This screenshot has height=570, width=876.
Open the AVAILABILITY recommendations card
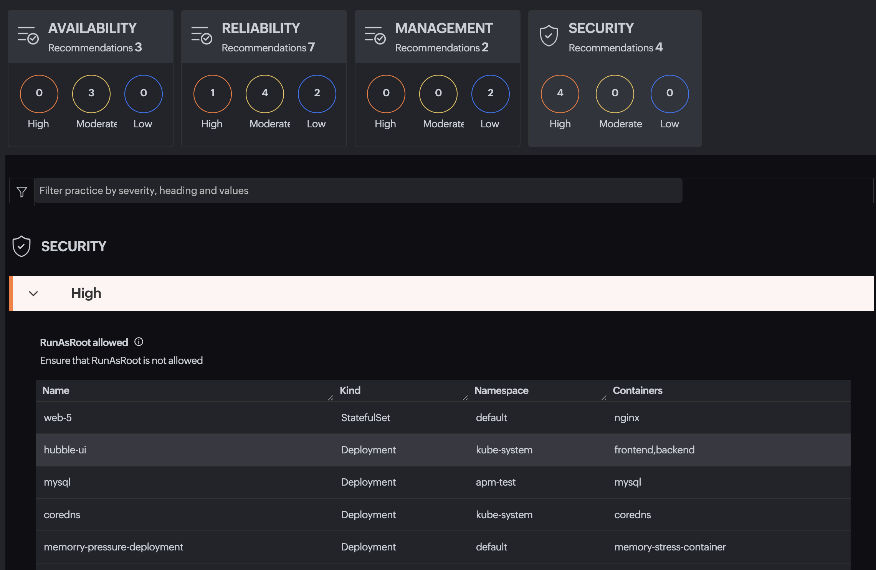tap(91, 78)
